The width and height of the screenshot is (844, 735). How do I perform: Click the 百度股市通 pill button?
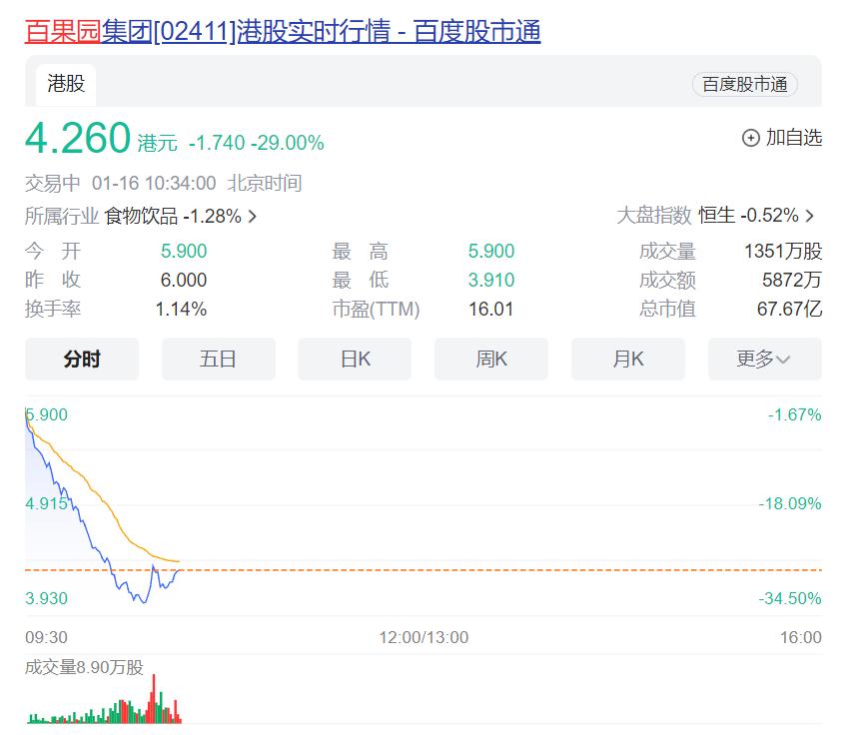point(745,85)
